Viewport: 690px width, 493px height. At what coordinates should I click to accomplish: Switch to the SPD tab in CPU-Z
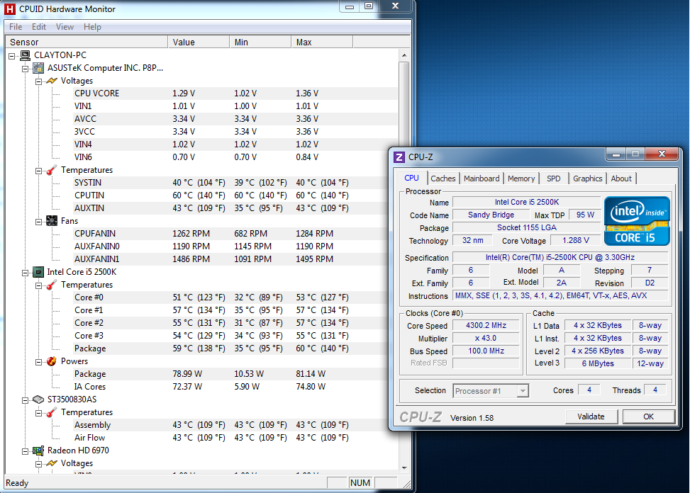click(x=554, y=178)
